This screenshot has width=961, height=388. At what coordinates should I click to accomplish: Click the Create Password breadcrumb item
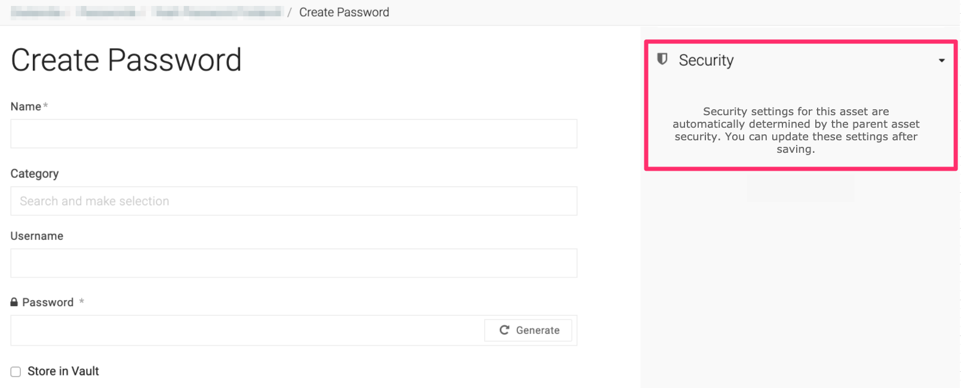coord(344,12)
